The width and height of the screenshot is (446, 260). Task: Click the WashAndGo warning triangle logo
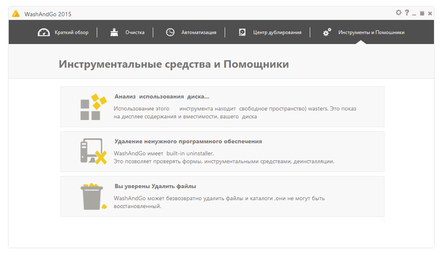click(16, 14)
